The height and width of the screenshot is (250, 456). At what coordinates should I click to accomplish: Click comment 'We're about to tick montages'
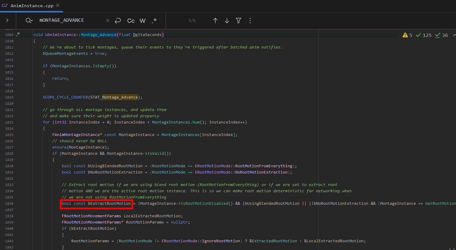click(162, 47)
